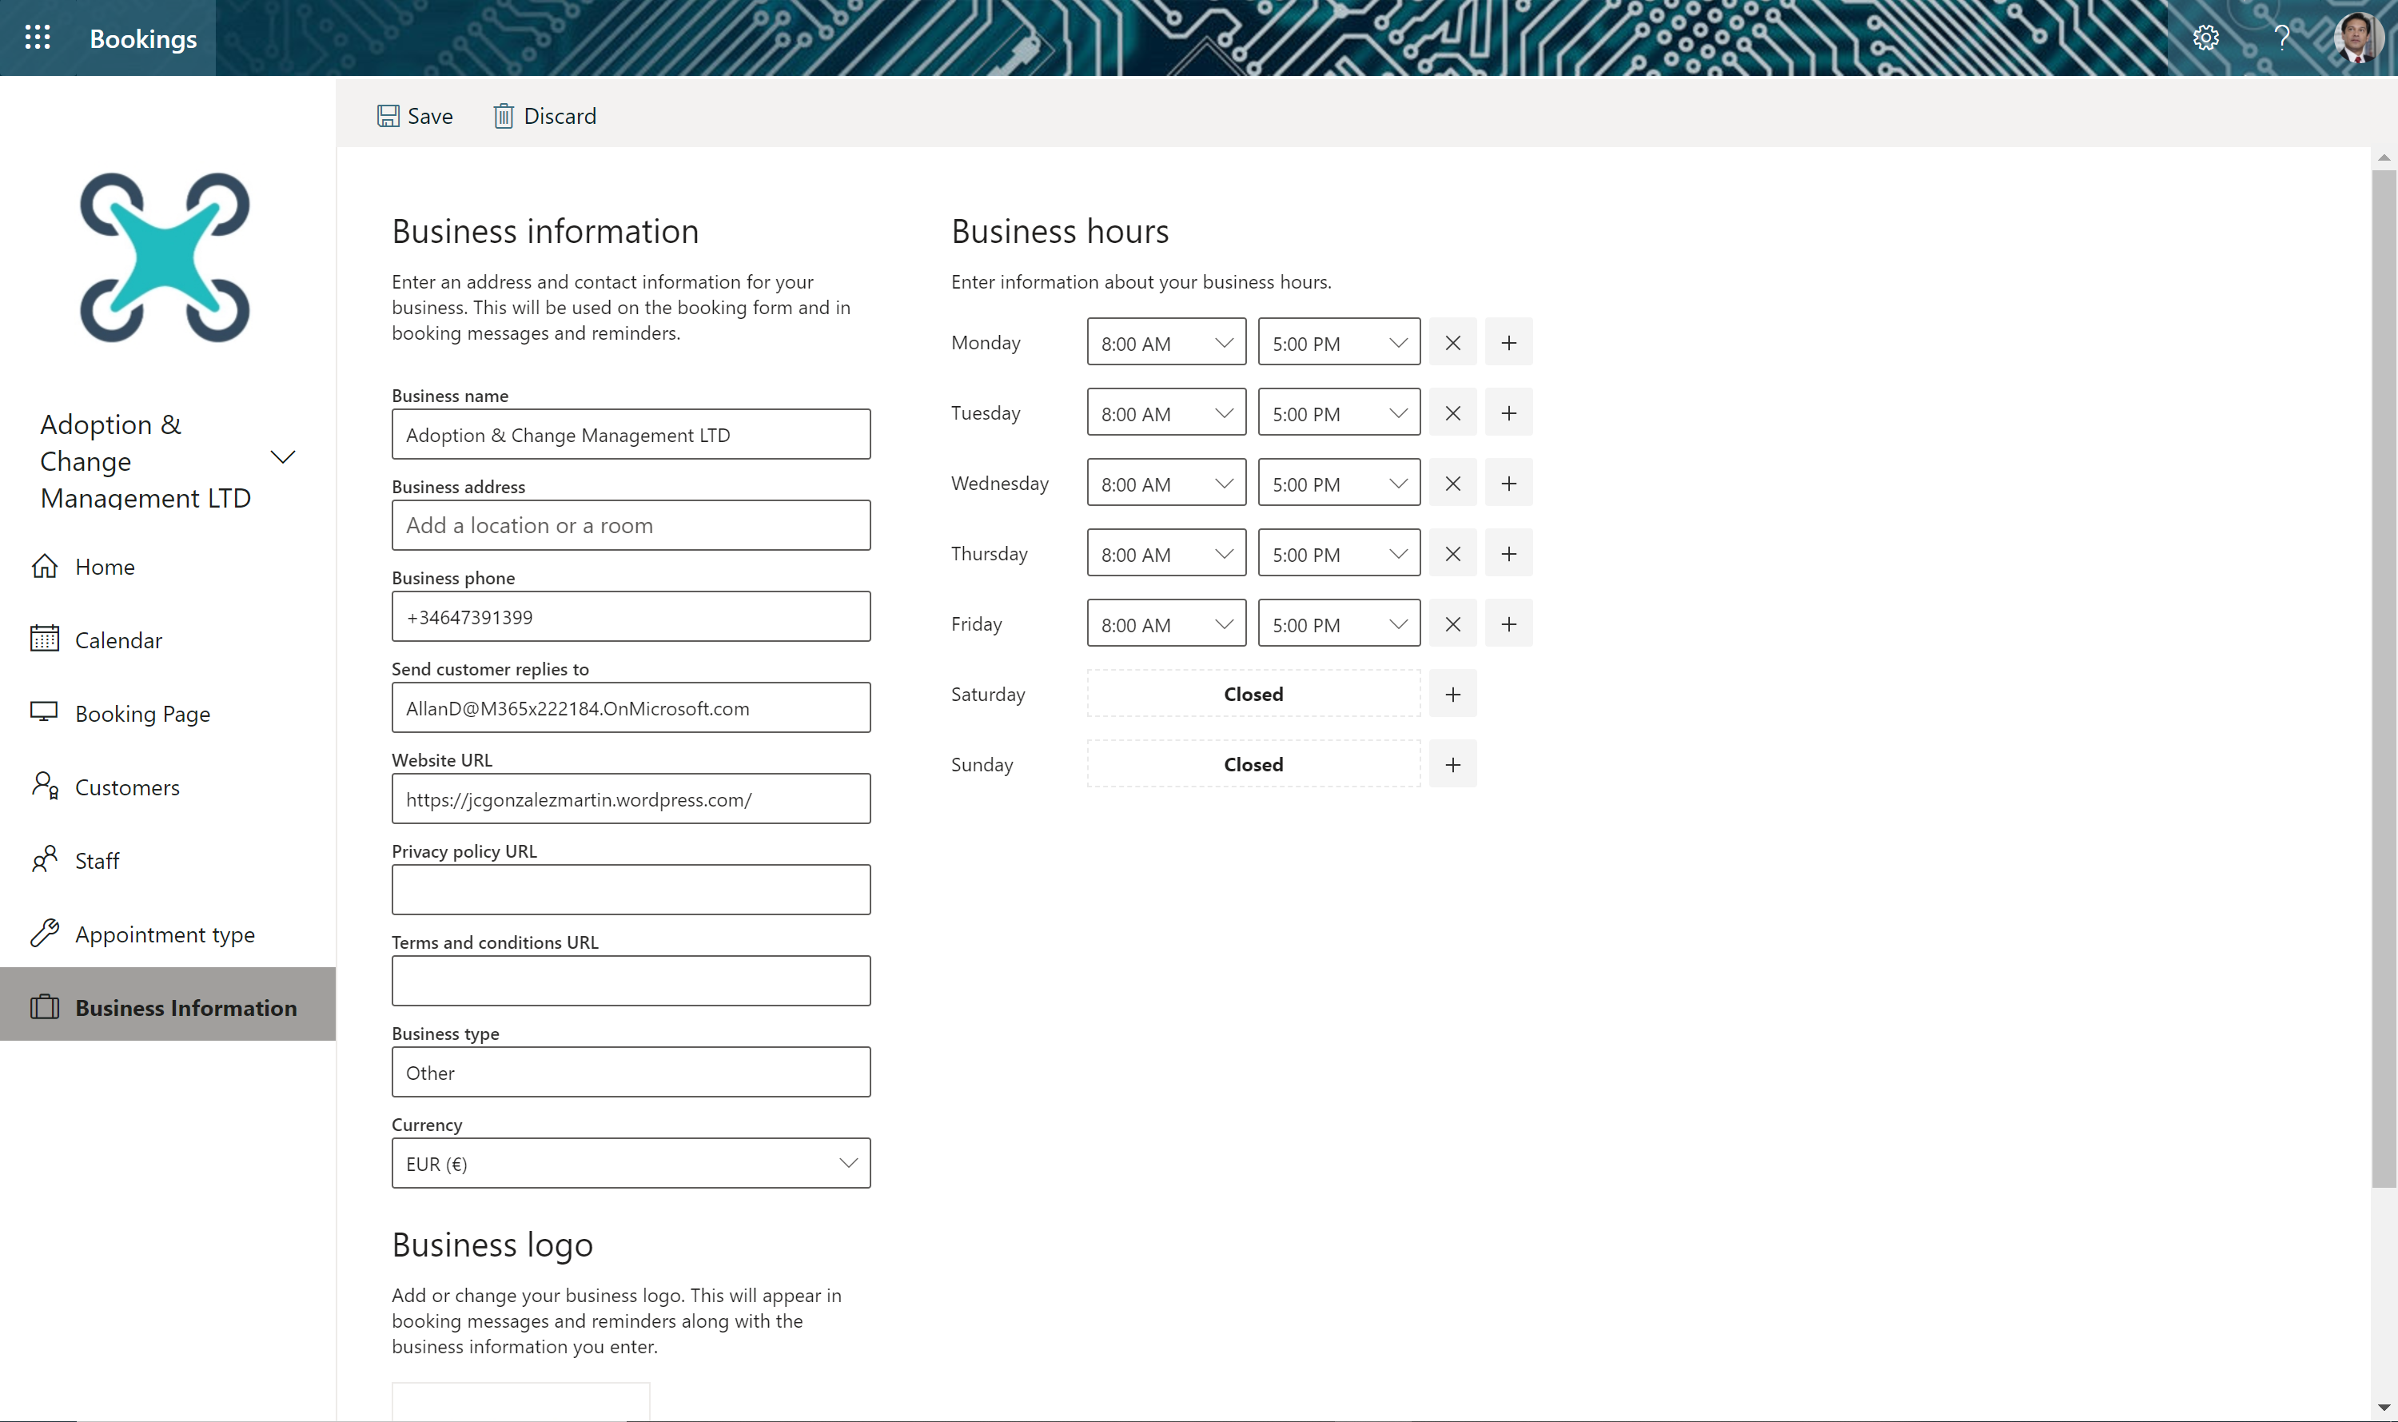
Task: Open the app launcher waffle icon
Action: click(38, 38)
